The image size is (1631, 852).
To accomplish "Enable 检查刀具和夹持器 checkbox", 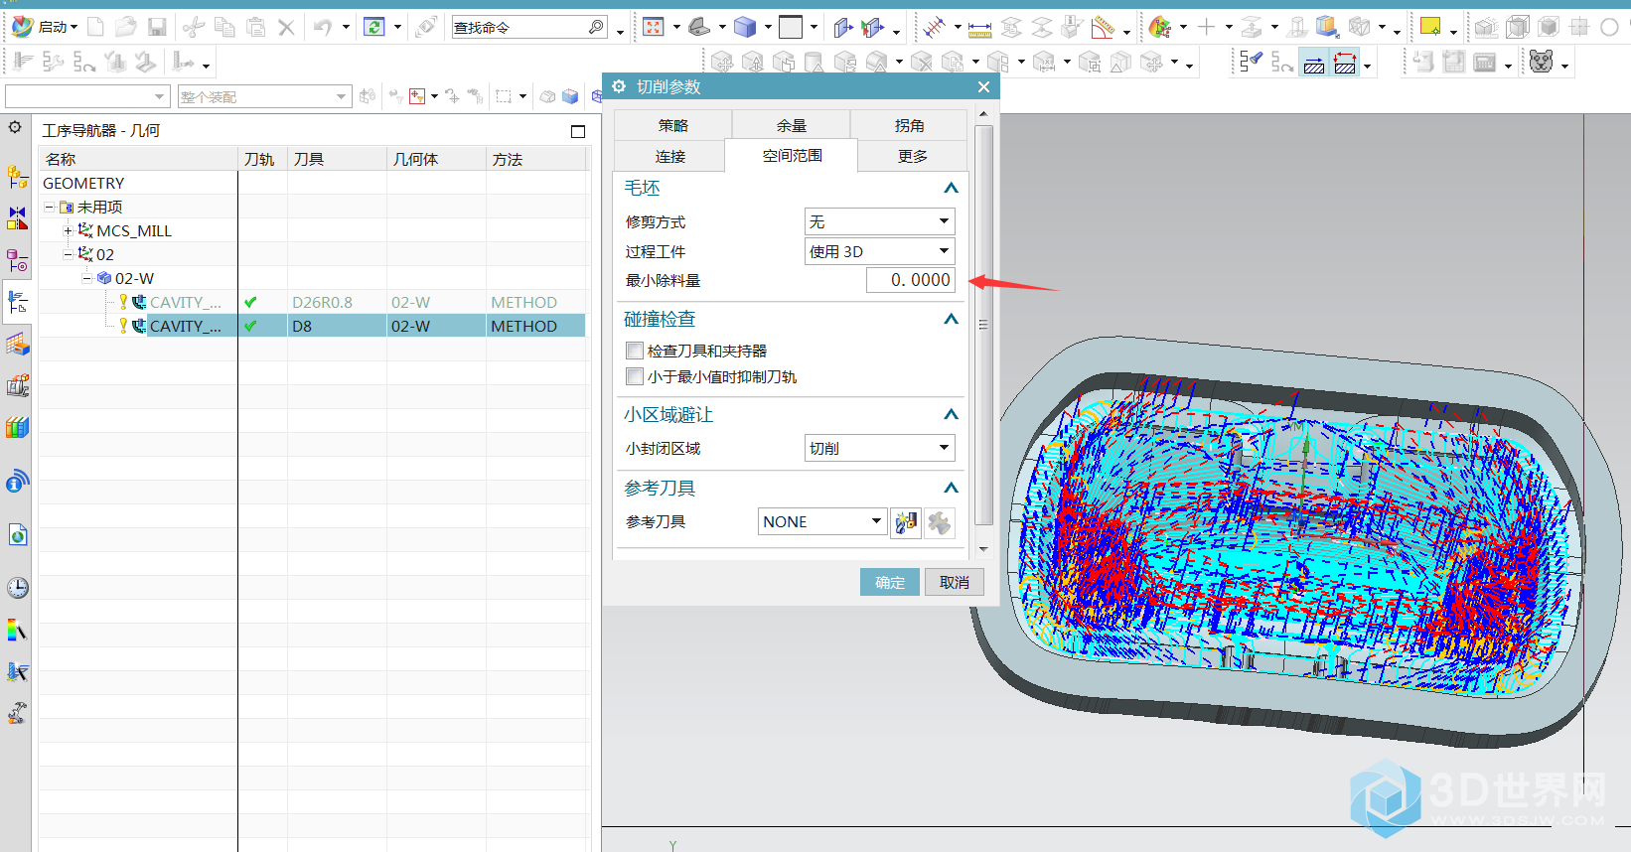I will click(x=635, y=351).
